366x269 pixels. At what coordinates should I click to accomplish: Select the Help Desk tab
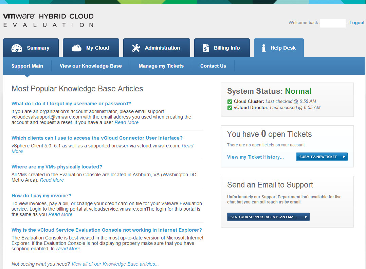tap(279, 48)
